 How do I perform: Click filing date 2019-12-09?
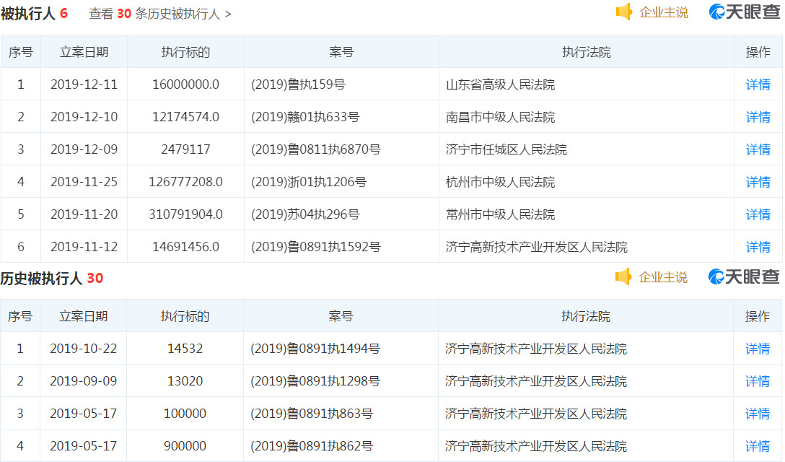(84, 149)
